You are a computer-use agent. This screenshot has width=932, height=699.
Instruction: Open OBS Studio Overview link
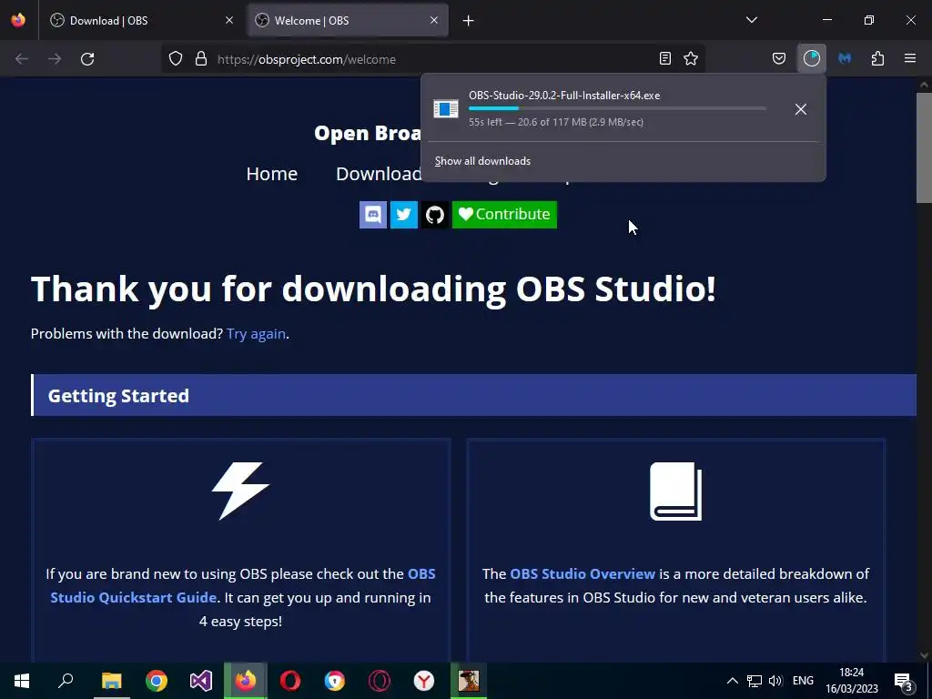582,573
